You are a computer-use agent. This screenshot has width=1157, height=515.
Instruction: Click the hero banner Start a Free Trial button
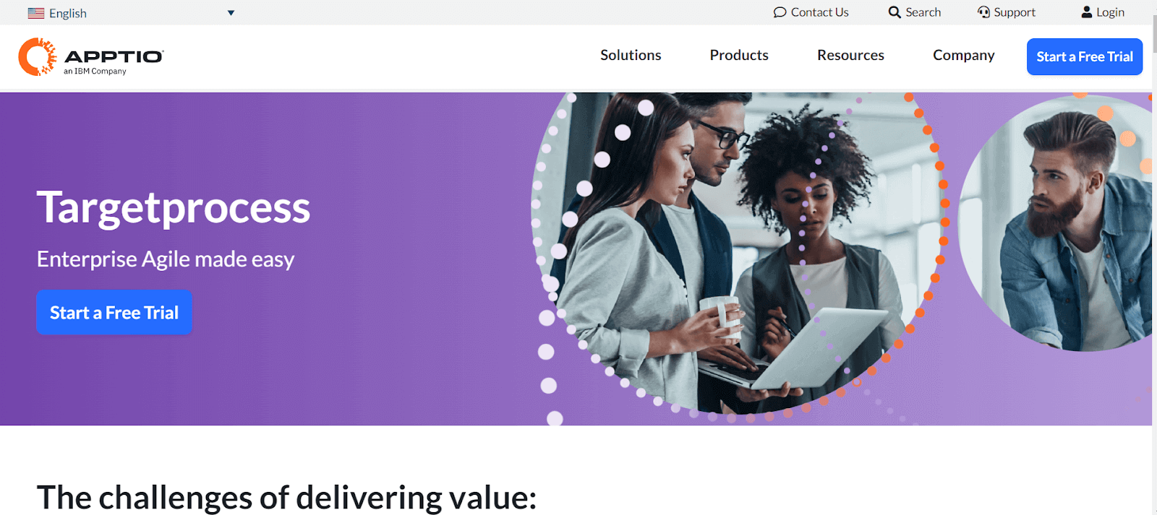(x=114, y=313)
